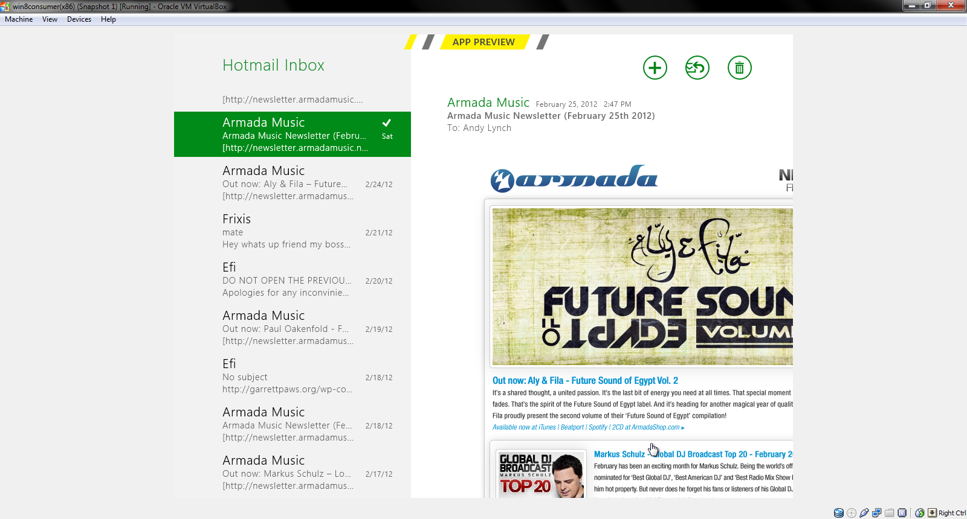Open Armada Music email dated 2/17/12

click(x=293, y=473)
